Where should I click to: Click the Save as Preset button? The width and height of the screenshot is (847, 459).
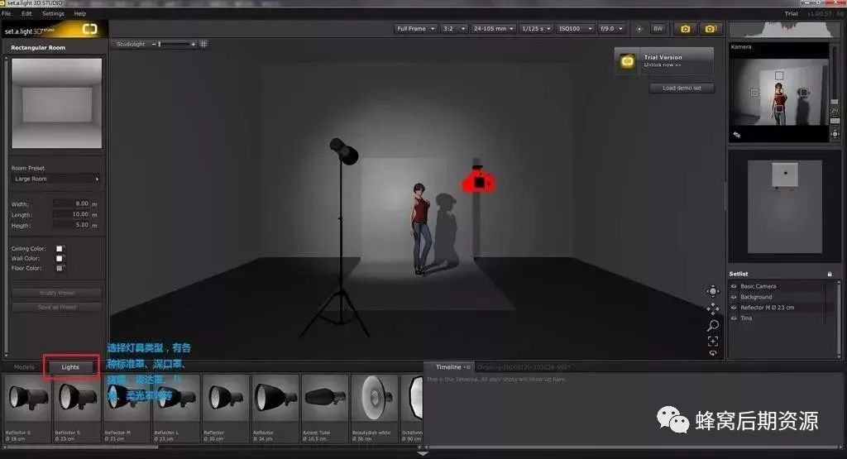coord(57,308)
